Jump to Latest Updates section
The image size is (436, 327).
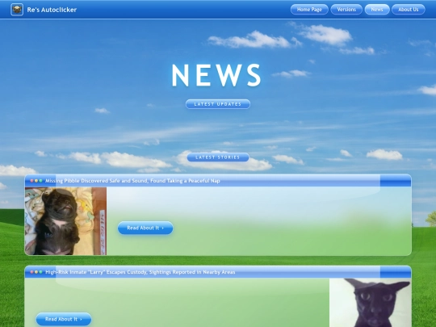click(x=218, y=104)
